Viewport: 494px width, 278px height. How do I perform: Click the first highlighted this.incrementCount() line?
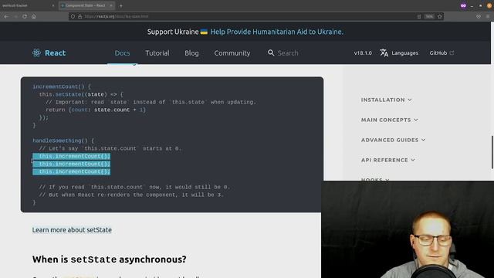72,156
